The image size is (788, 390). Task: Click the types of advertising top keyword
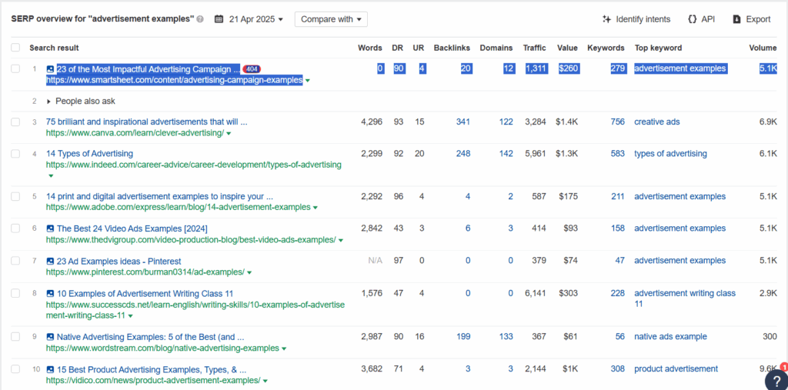click(670, 154)
